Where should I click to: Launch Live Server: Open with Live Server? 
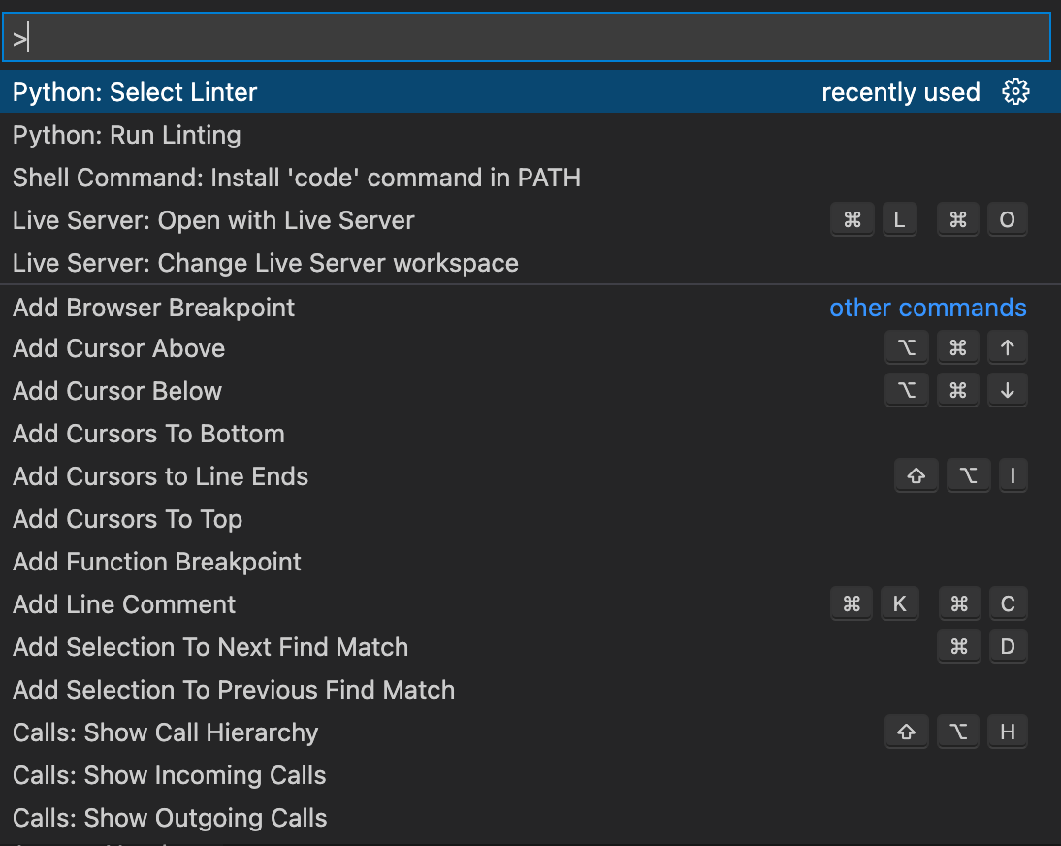[530, 220]
